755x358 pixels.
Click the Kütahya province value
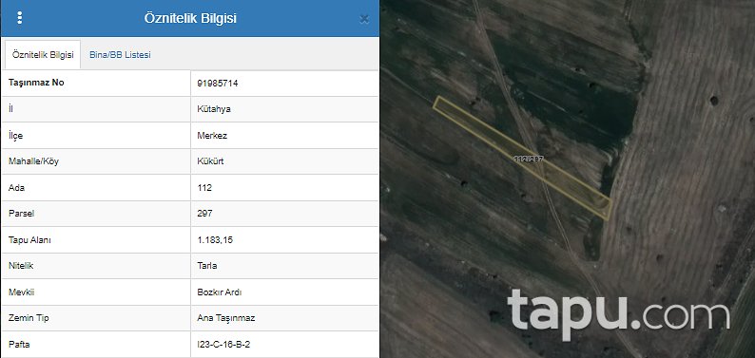click(x=214, y=109)
